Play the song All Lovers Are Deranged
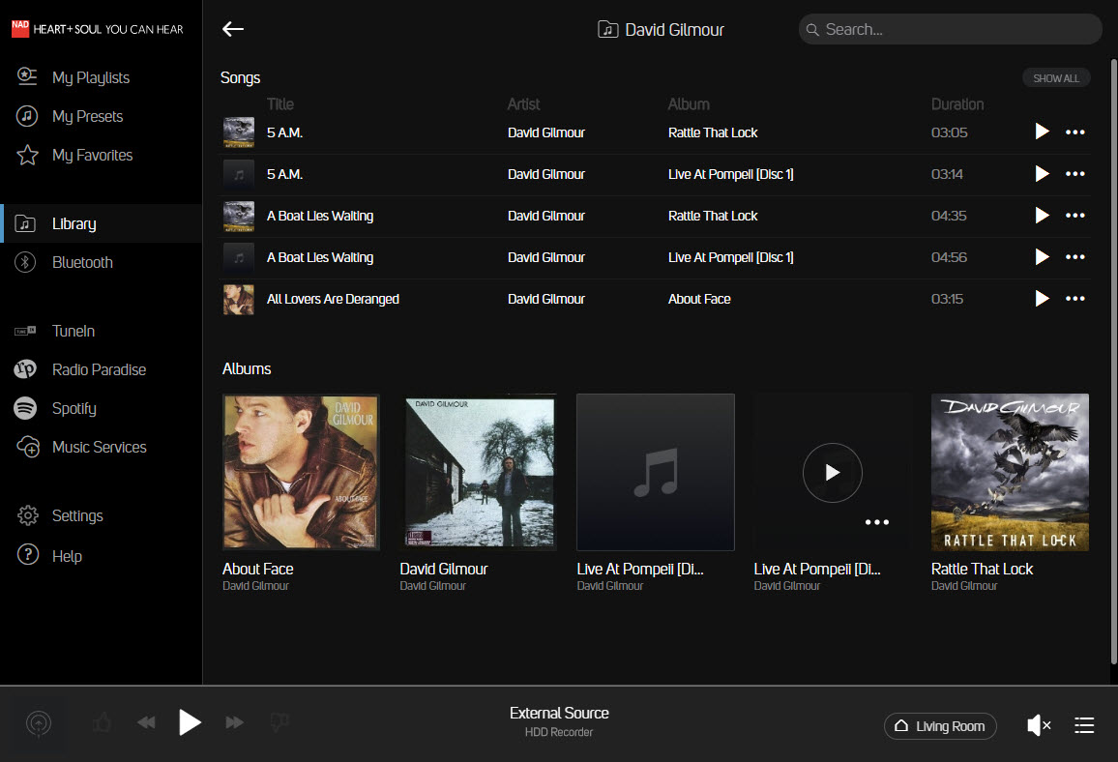Screen dimensions: 1118x762 point(1042,299)
